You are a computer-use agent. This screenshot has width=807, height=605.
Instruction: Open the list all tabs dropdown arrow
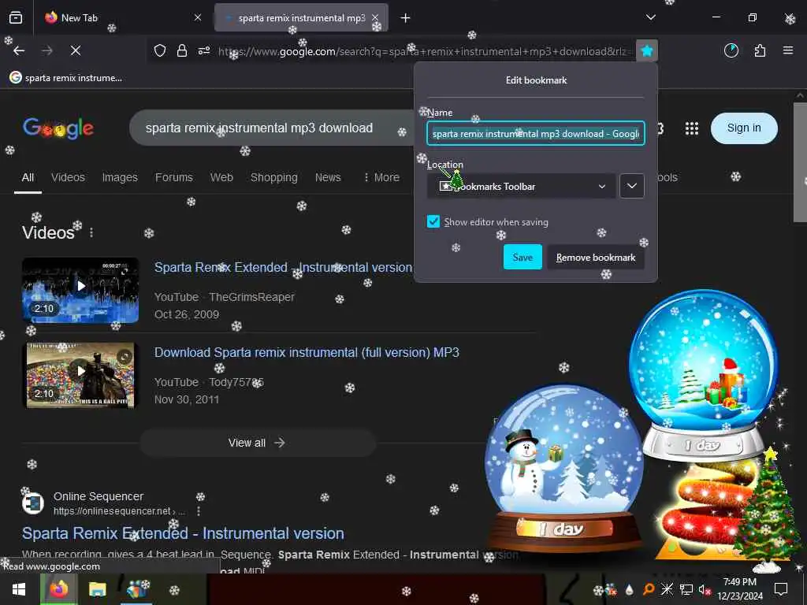coord(650,17)
